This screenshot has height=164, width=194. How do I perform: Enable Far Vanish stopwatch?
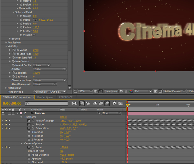point(14,50)
